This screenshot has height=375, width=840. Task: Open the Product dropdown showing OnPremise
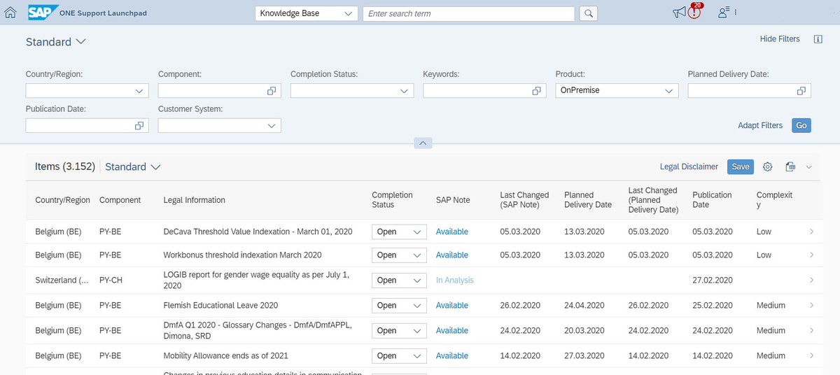click(669, 91)
